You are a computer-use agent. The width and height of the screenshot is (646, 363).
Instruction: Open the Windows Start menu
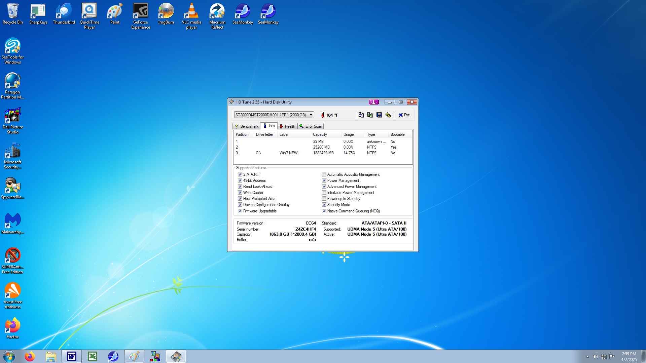pyautogui.click(x=9, y=356)
